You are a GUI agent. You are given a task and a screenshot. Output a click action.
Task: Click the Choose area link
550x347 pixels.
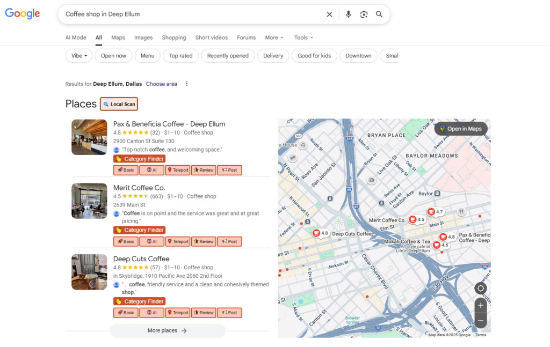click(161, 84)
